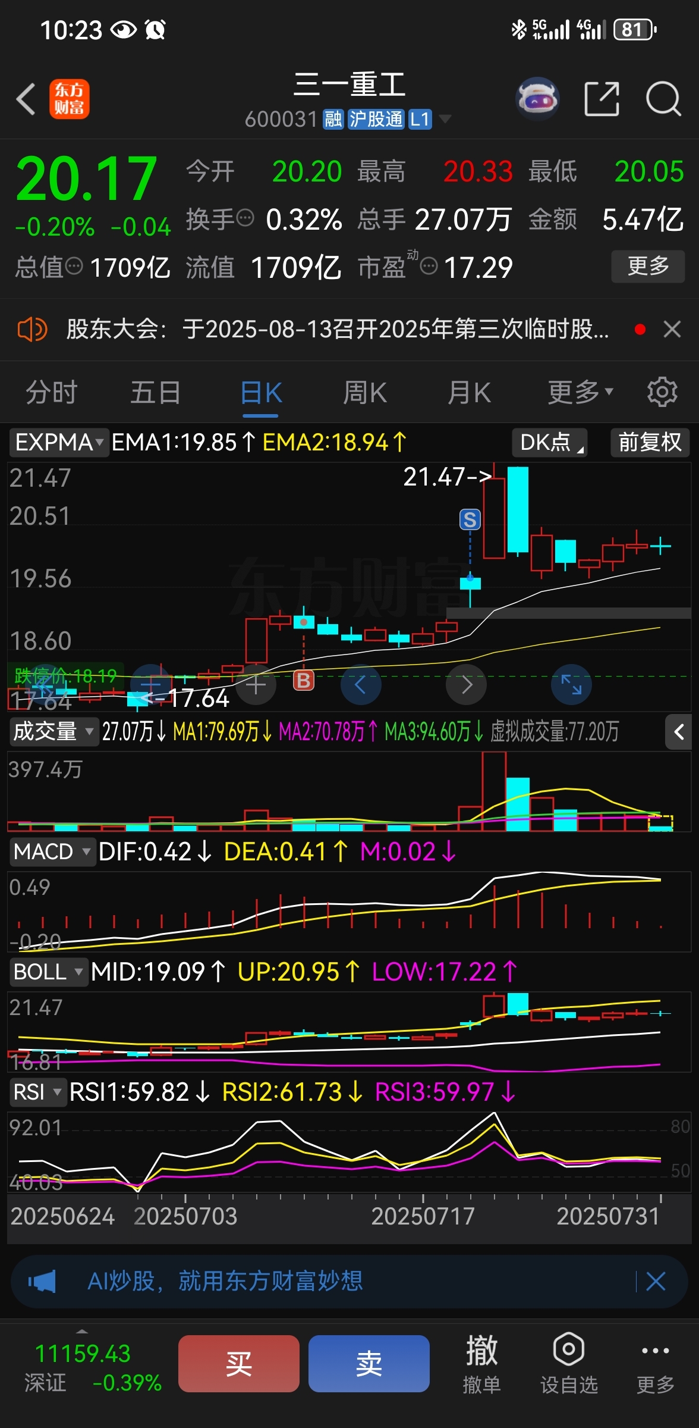699x1428 pixels.
Task: Tap the 融 margin trading badge
Action: pos(333,119)
